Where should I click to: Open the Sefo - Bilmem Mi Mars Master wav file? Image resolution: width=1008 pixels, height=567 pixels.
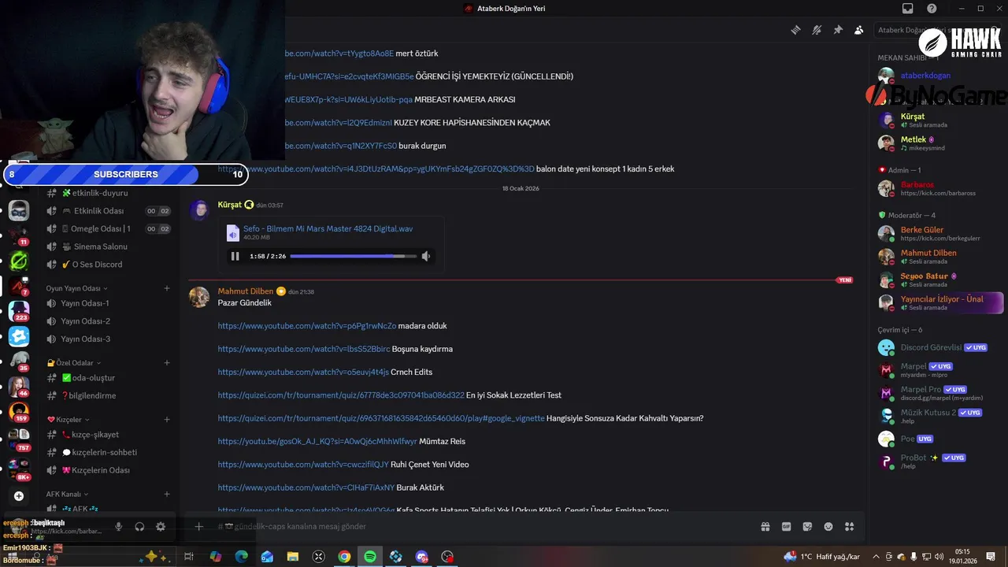(x=328, y=228)
